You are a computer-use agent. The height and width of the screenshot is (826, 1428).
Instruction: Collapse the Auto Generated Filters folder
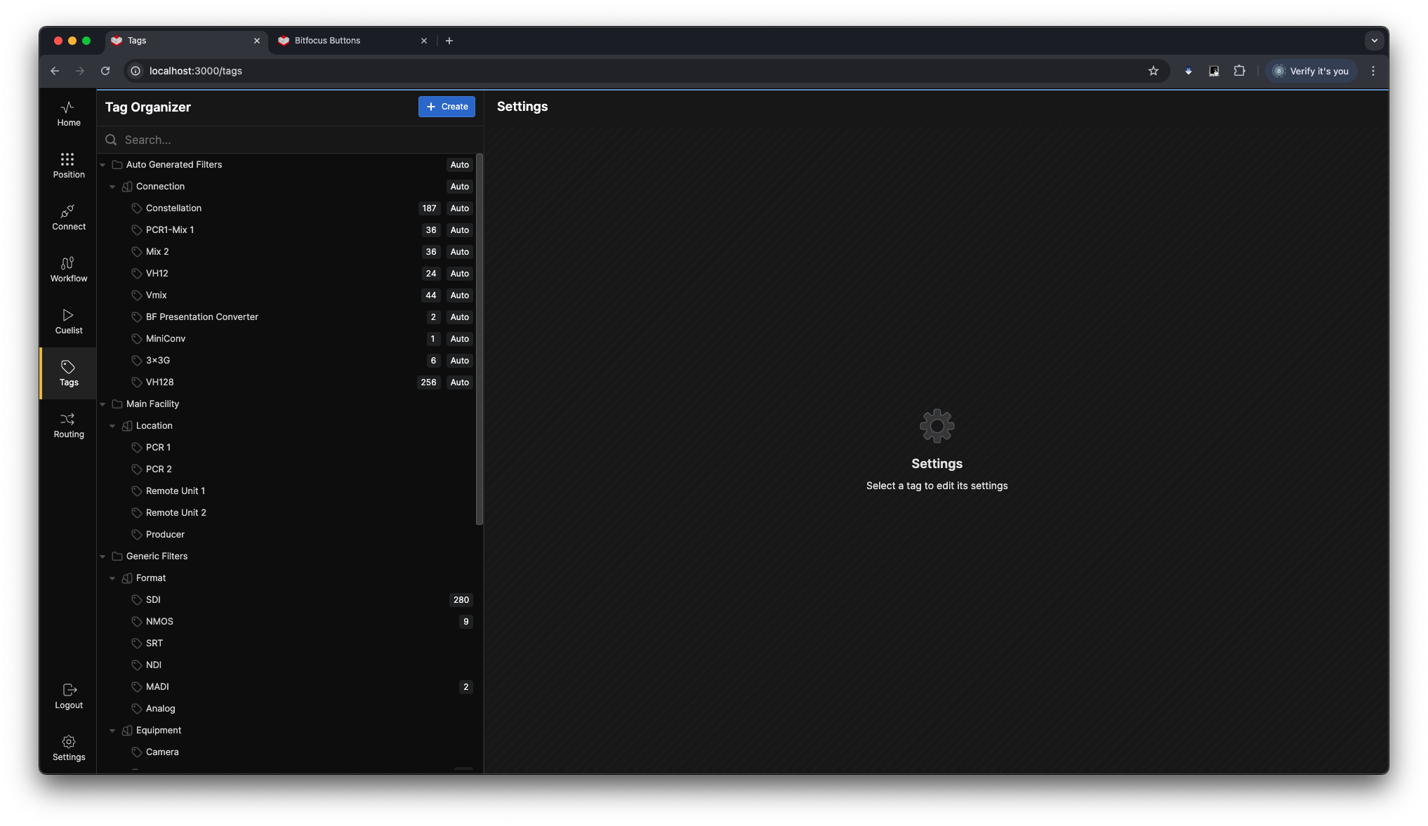(103, 165)
